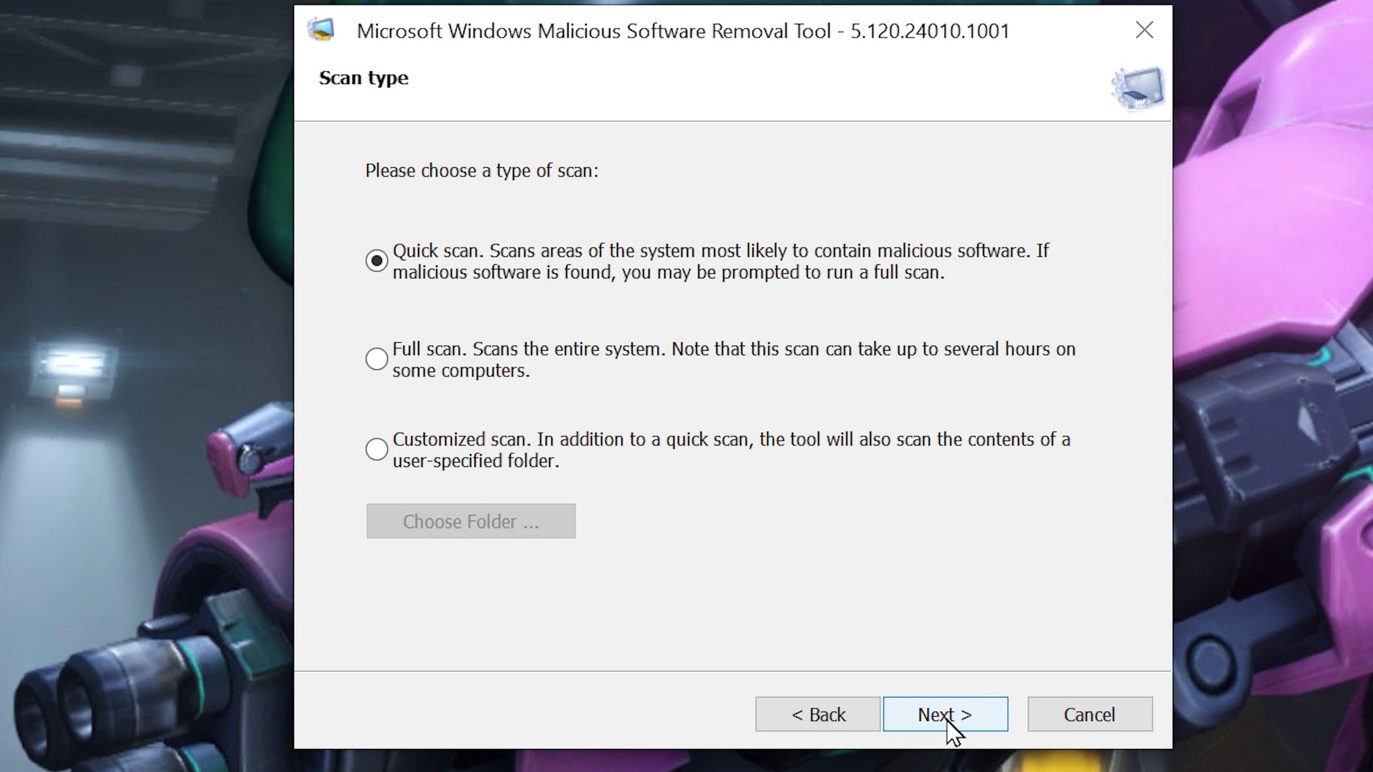Image resolution: width=1373 pixels, height=772 pixels.
Task: Click the Full scan description text
Action: (734, 360)
